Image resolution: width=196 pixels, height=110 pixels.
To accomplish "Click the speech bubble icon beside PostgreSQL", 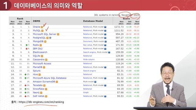I will [x=50, y=38].
